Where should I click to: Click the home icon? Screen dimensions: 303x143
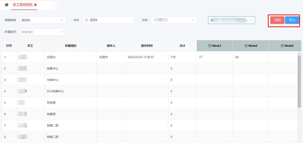tap(7, 5)
